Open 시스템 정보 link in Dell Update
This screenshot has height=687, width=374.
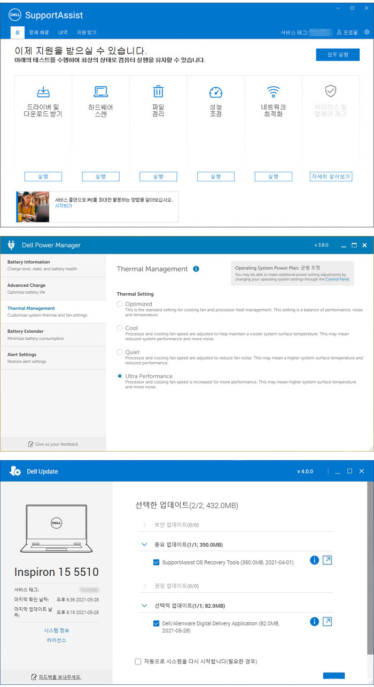click(x=57, y=630)
